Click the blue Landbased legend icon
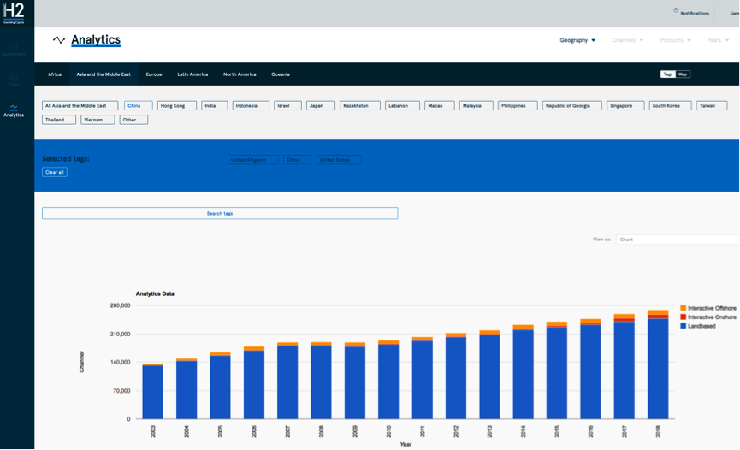 point(683,326)
